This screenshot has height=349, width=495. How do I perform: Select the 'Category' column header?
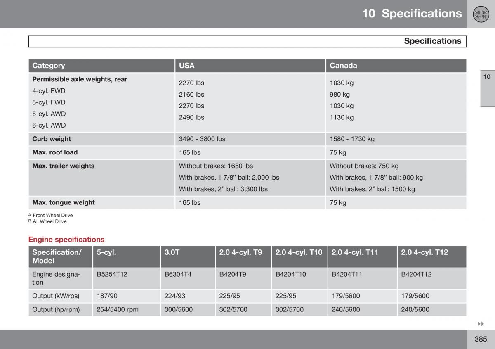click(101, 66)
